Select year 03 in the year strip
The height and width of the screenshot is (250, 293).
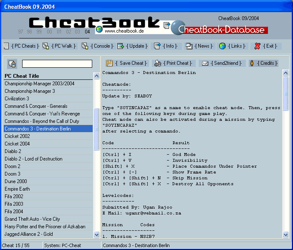click(77, 32)
